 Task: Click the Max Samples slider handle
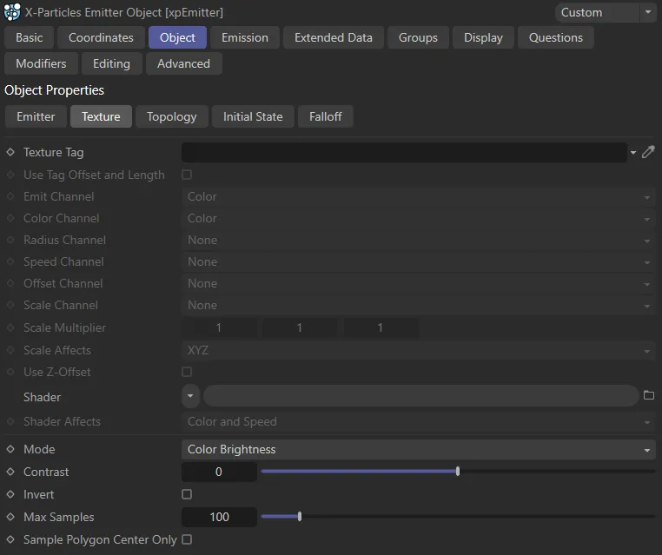(300, 517)
